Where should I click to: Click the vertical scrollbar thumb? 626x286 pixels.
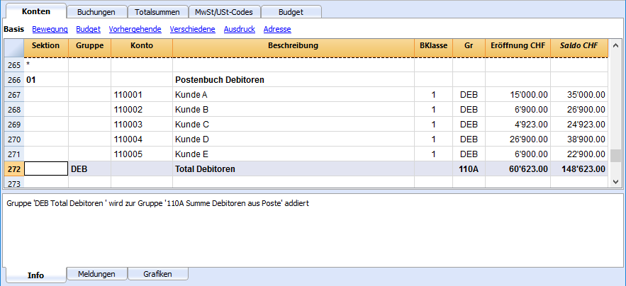[x=615, y=156]
